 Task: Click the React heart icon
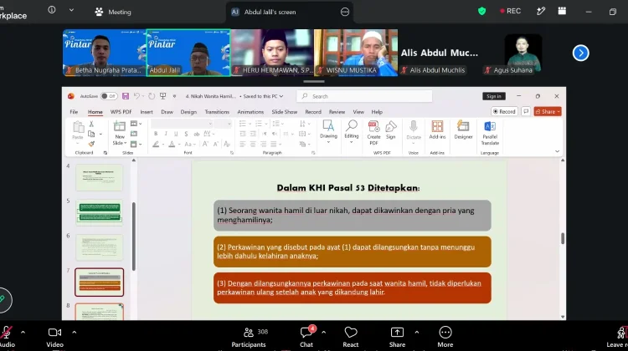point(351,333)
